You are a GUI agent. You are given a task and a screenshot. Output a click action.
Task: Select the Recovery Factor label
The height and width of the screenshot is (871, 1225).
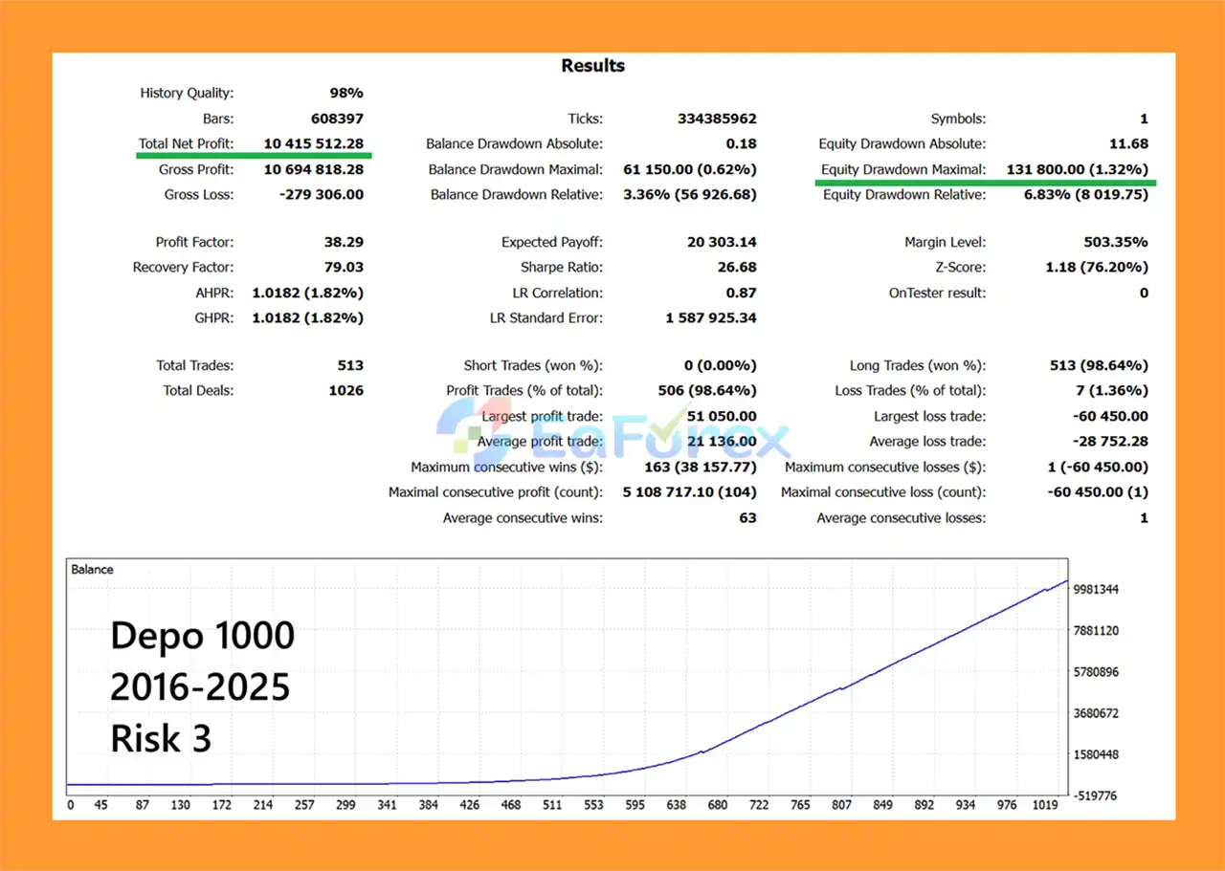click(x=183, y=268)
